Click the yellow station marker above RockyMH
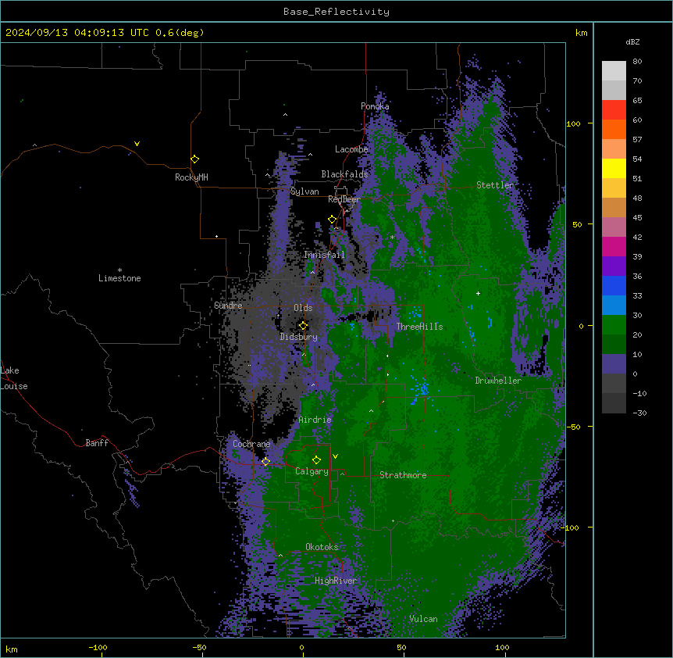This screenshot has height=658, width=673. (x=194, y=159)
